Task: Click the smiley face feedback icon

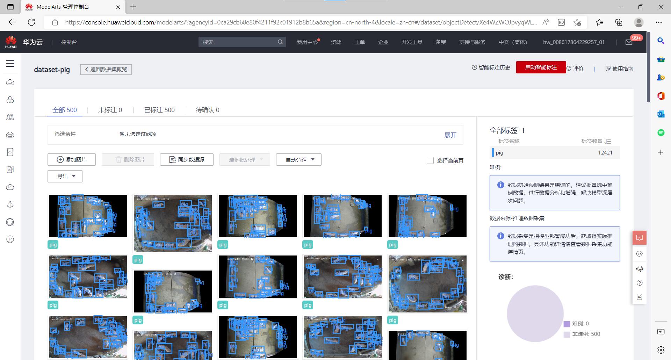Action: point(640,254)
